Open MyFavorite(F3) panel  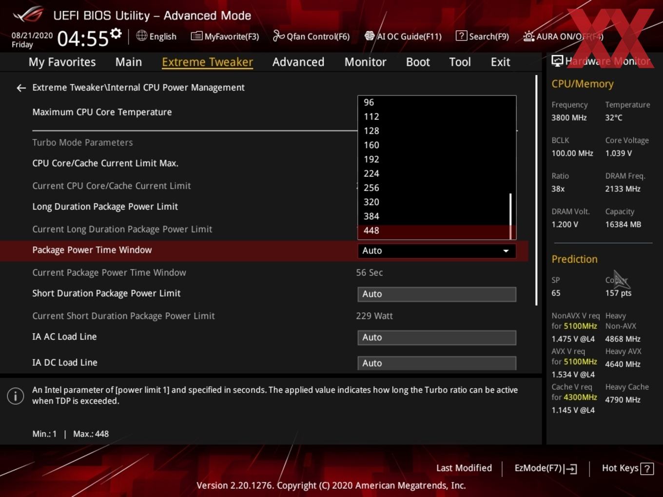click(x=225, y=36)
